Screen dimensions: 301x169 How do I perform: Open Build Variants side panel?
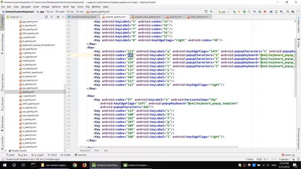(2, 123)
